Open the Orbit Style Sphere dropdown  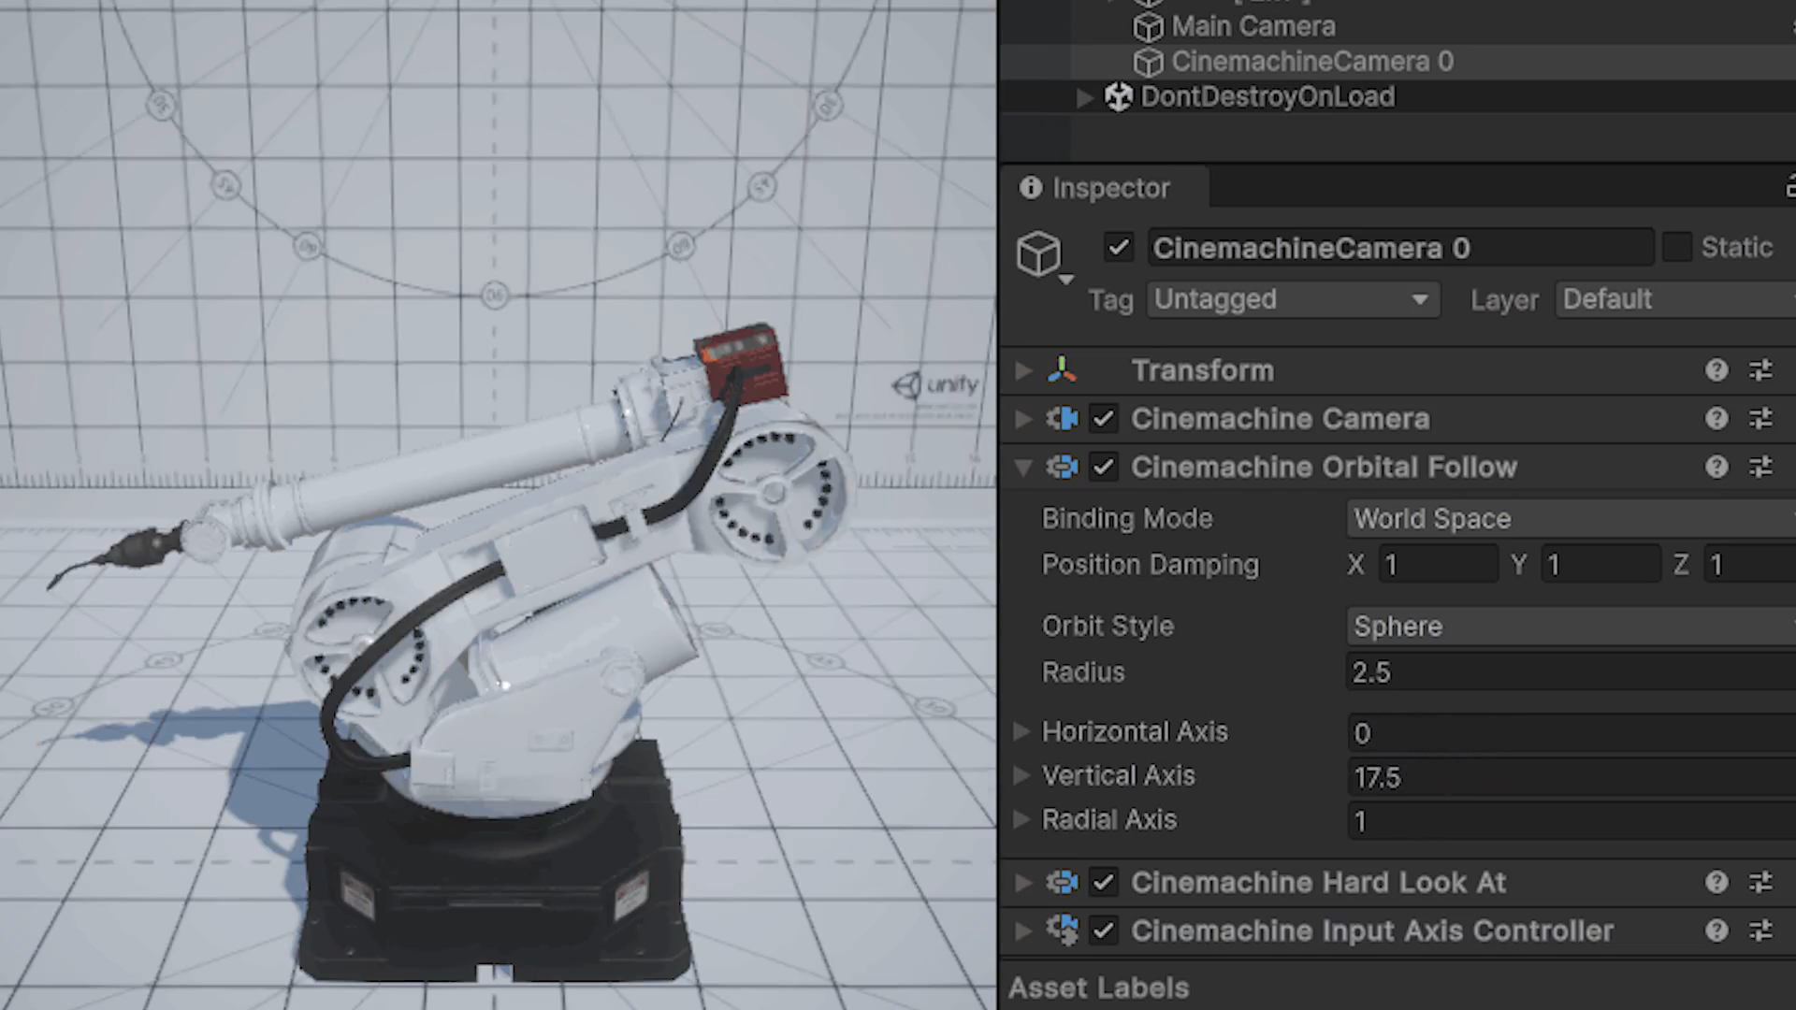coord(1570,627)
